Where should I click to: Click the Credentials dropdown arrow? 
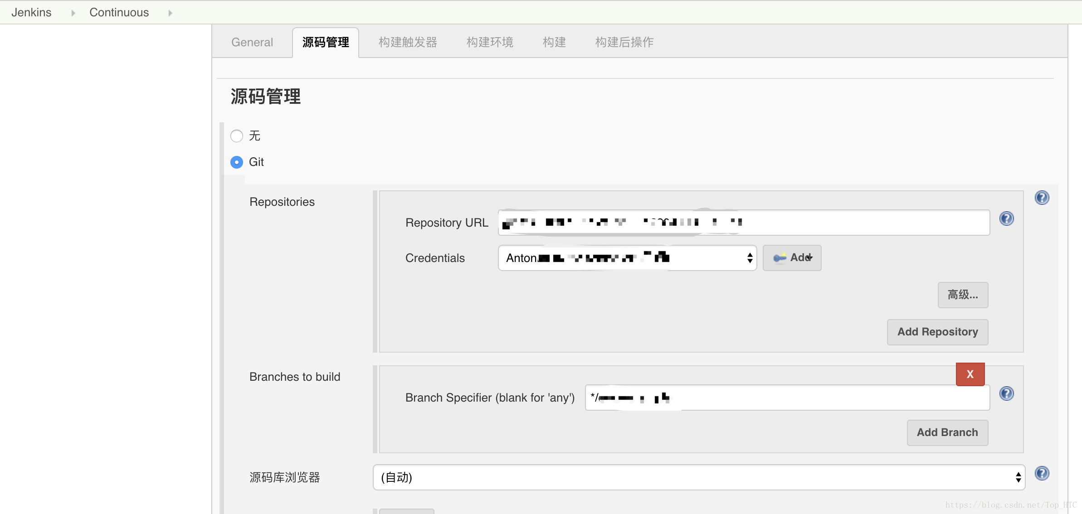[749, 258]
